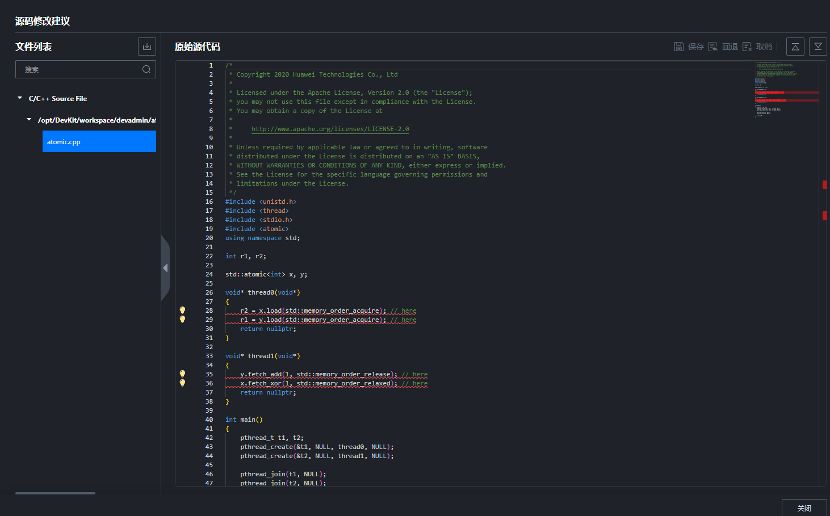Click the lightbulb on line 35
Viewport: 830px width, 516px height.
(x=182, y=374)
